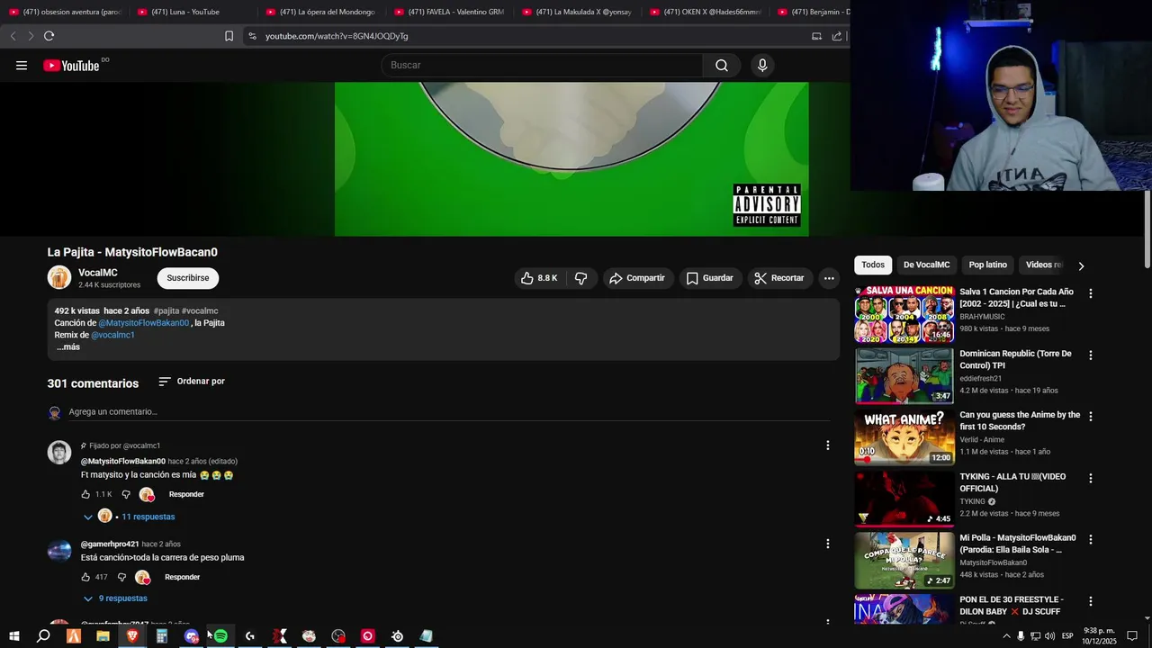This screenshot has height=648, width=1152.
Task: Switch to the OKEN X @Hades66 tab
Action: [x=706, y=12]
